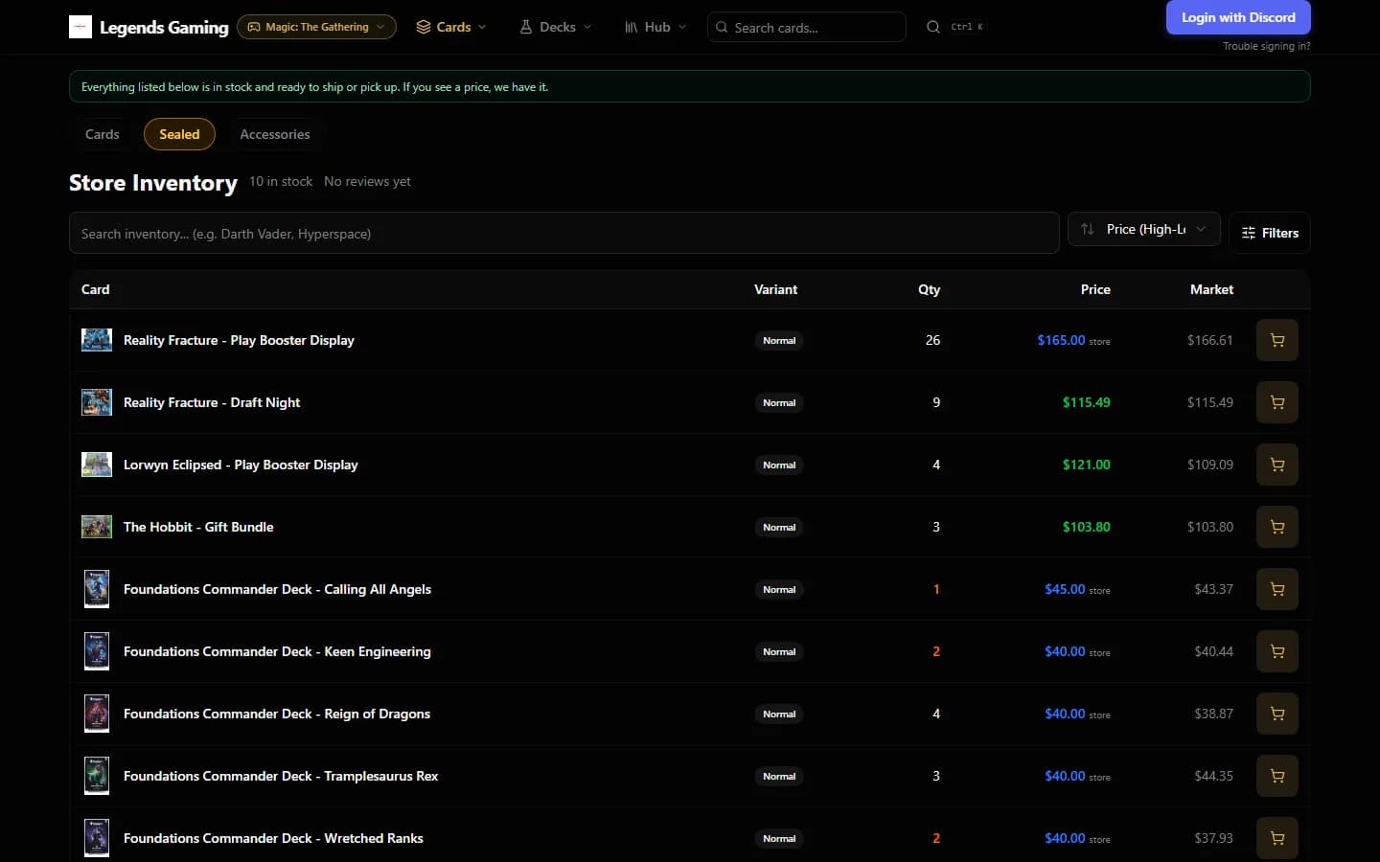Open Foundations Commander Deck - Calling All Angels
The image size is (1380, 862).
tap(277, 589)
